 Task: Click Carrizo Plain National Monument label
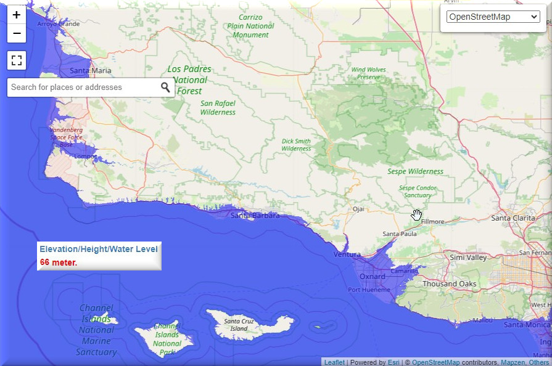(250, 26)
